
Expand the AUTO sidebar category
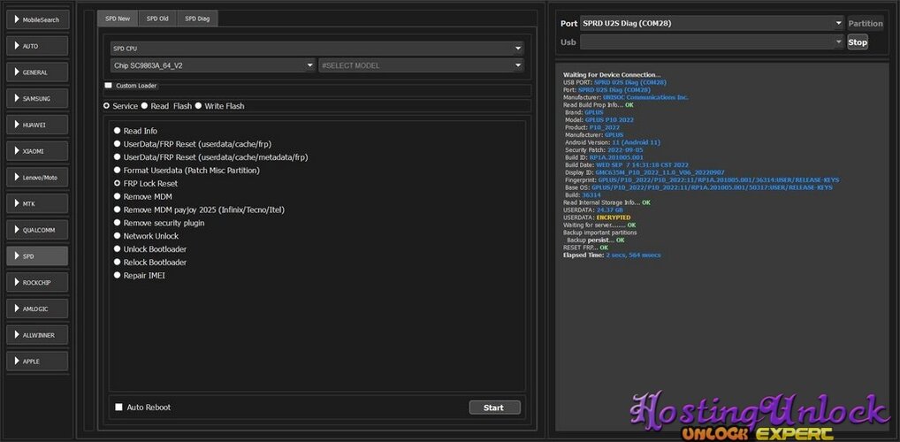pyautogui.click(x=37, y=46)
